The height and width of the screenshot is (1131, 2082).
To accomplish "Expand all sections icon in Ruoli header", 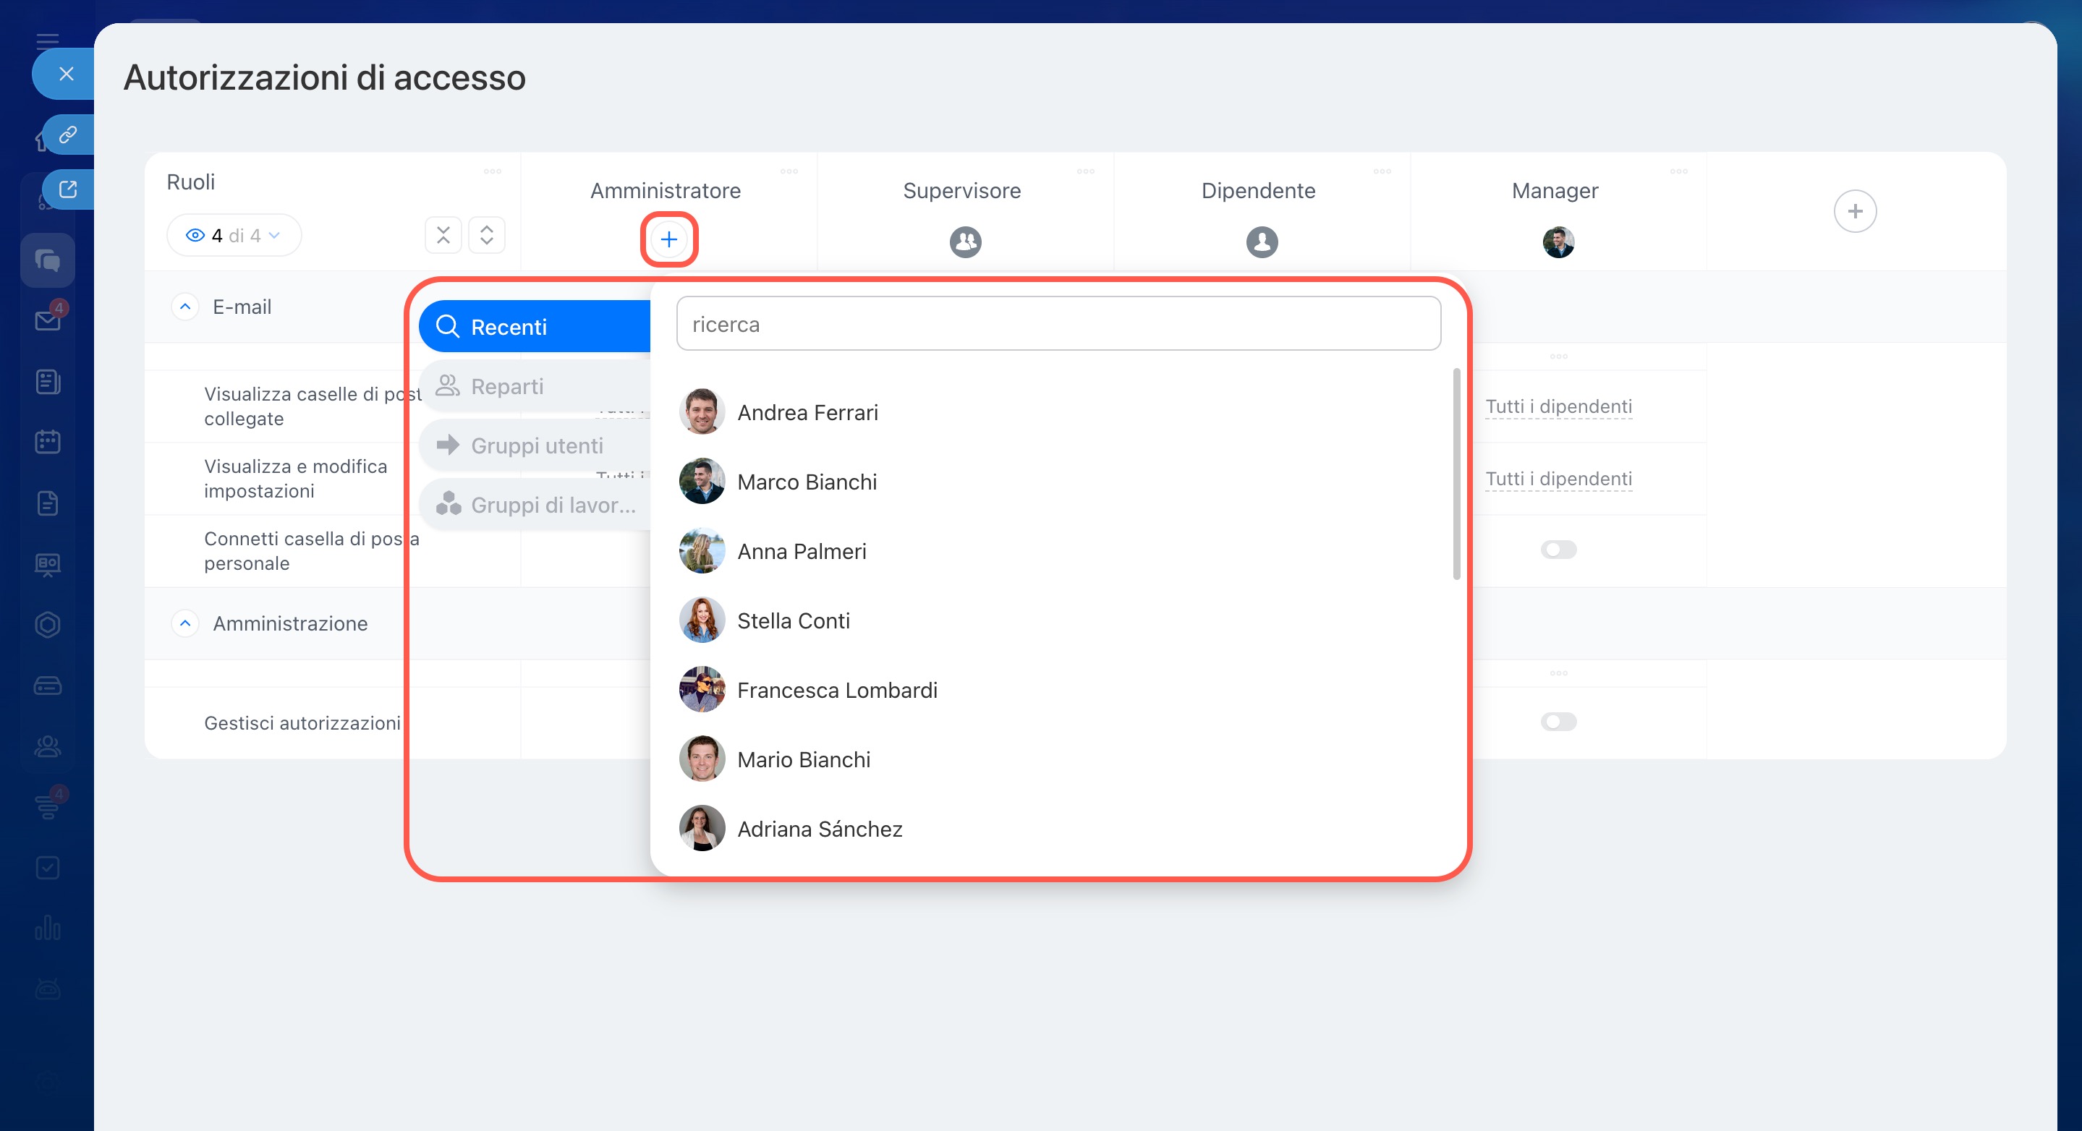I will tap(487, 235).
